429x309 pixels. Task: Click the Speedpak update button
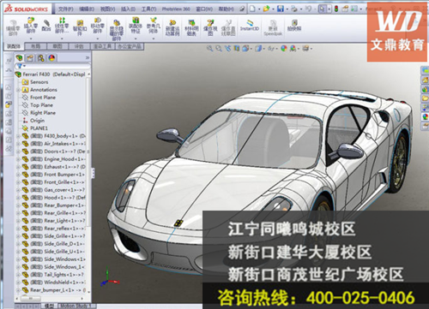coord(273,28)
